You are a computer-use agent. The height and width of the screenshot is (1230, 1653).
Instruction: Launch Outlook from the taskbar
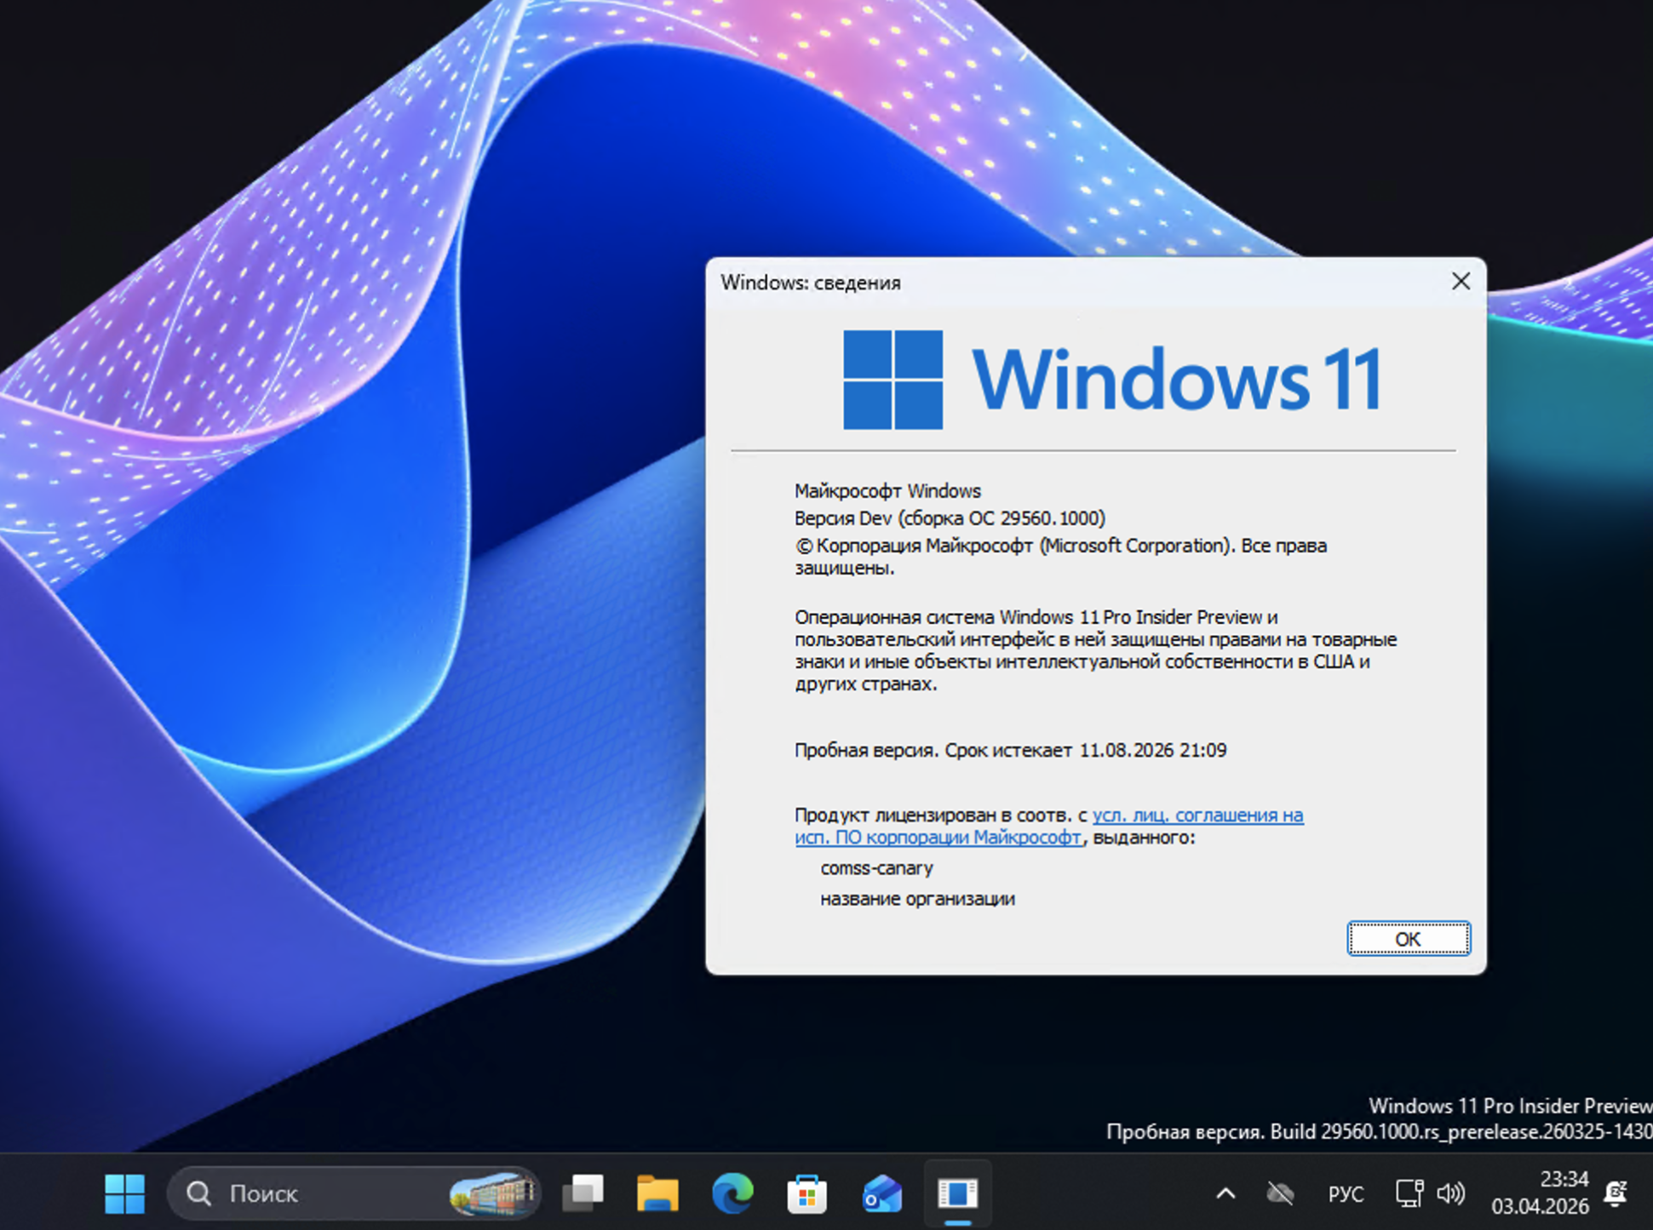pos(881,1193)
